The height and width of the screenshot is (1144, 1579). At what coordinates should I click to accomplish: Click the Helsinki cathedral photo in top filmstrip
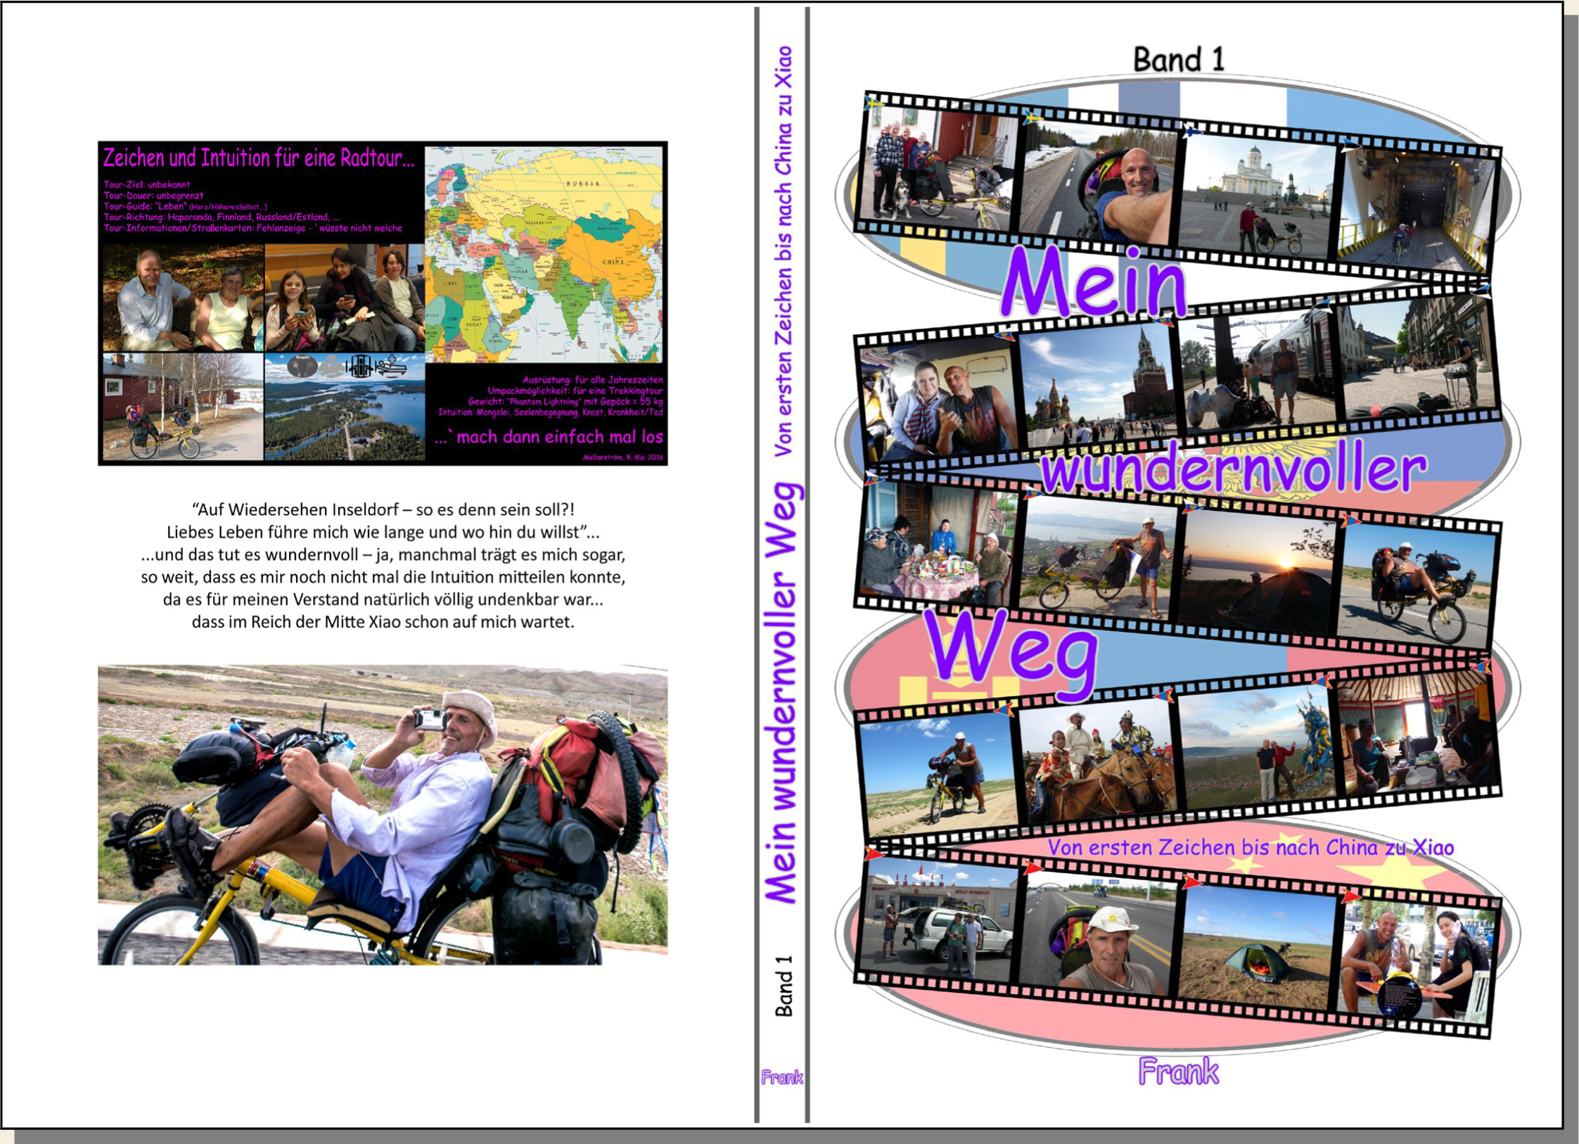point(1256,196)
